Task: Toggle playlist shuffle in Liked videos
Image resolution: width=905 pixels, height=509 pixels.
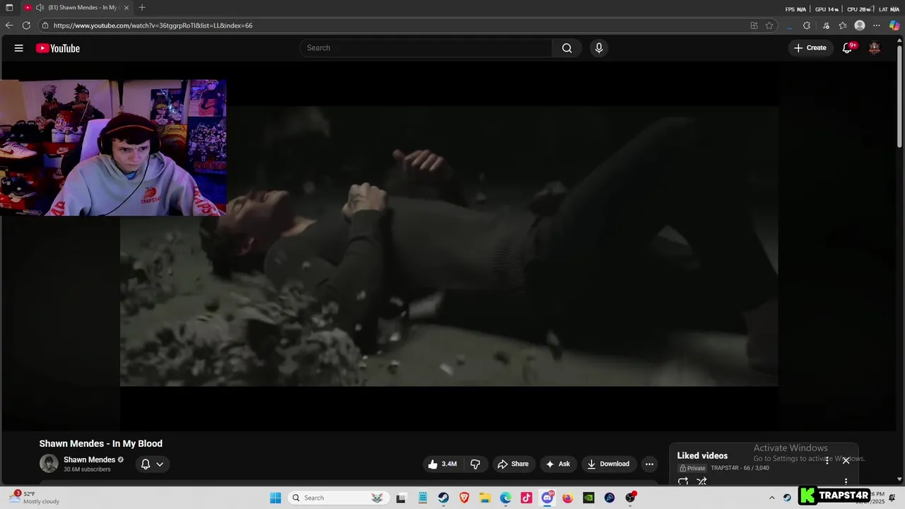Action: [x=701, y=481]
